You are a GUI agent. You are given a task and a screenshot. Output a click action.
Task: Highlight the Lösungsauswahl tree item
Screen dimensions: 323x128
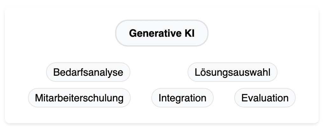pyautogui.click(x=232, y=72)
